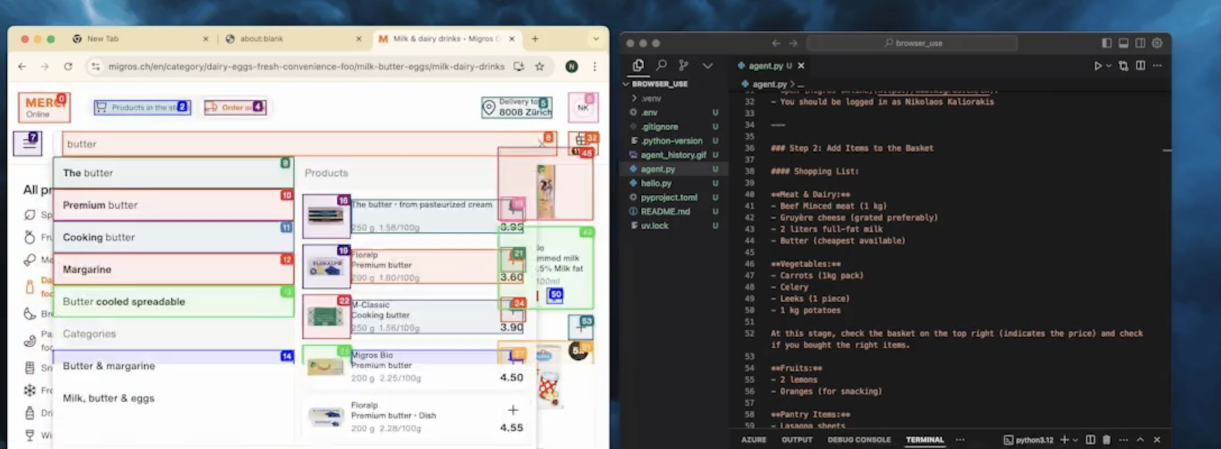Create new terminal with plus icon
Image resolution: width=1221 pixels, height=449 pixels.
pyautogui.click(x=1064, y=439)
